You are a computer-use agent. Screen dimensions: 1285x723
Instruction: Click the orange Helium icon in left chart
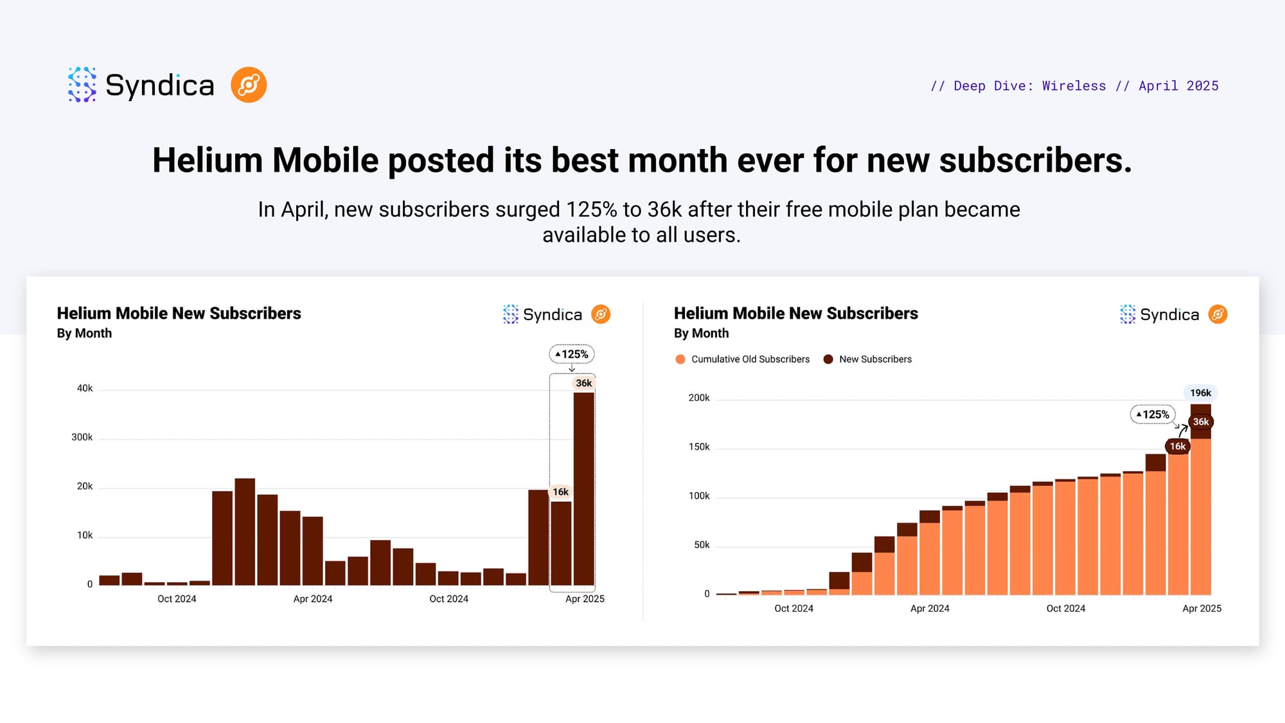point(601,314)
